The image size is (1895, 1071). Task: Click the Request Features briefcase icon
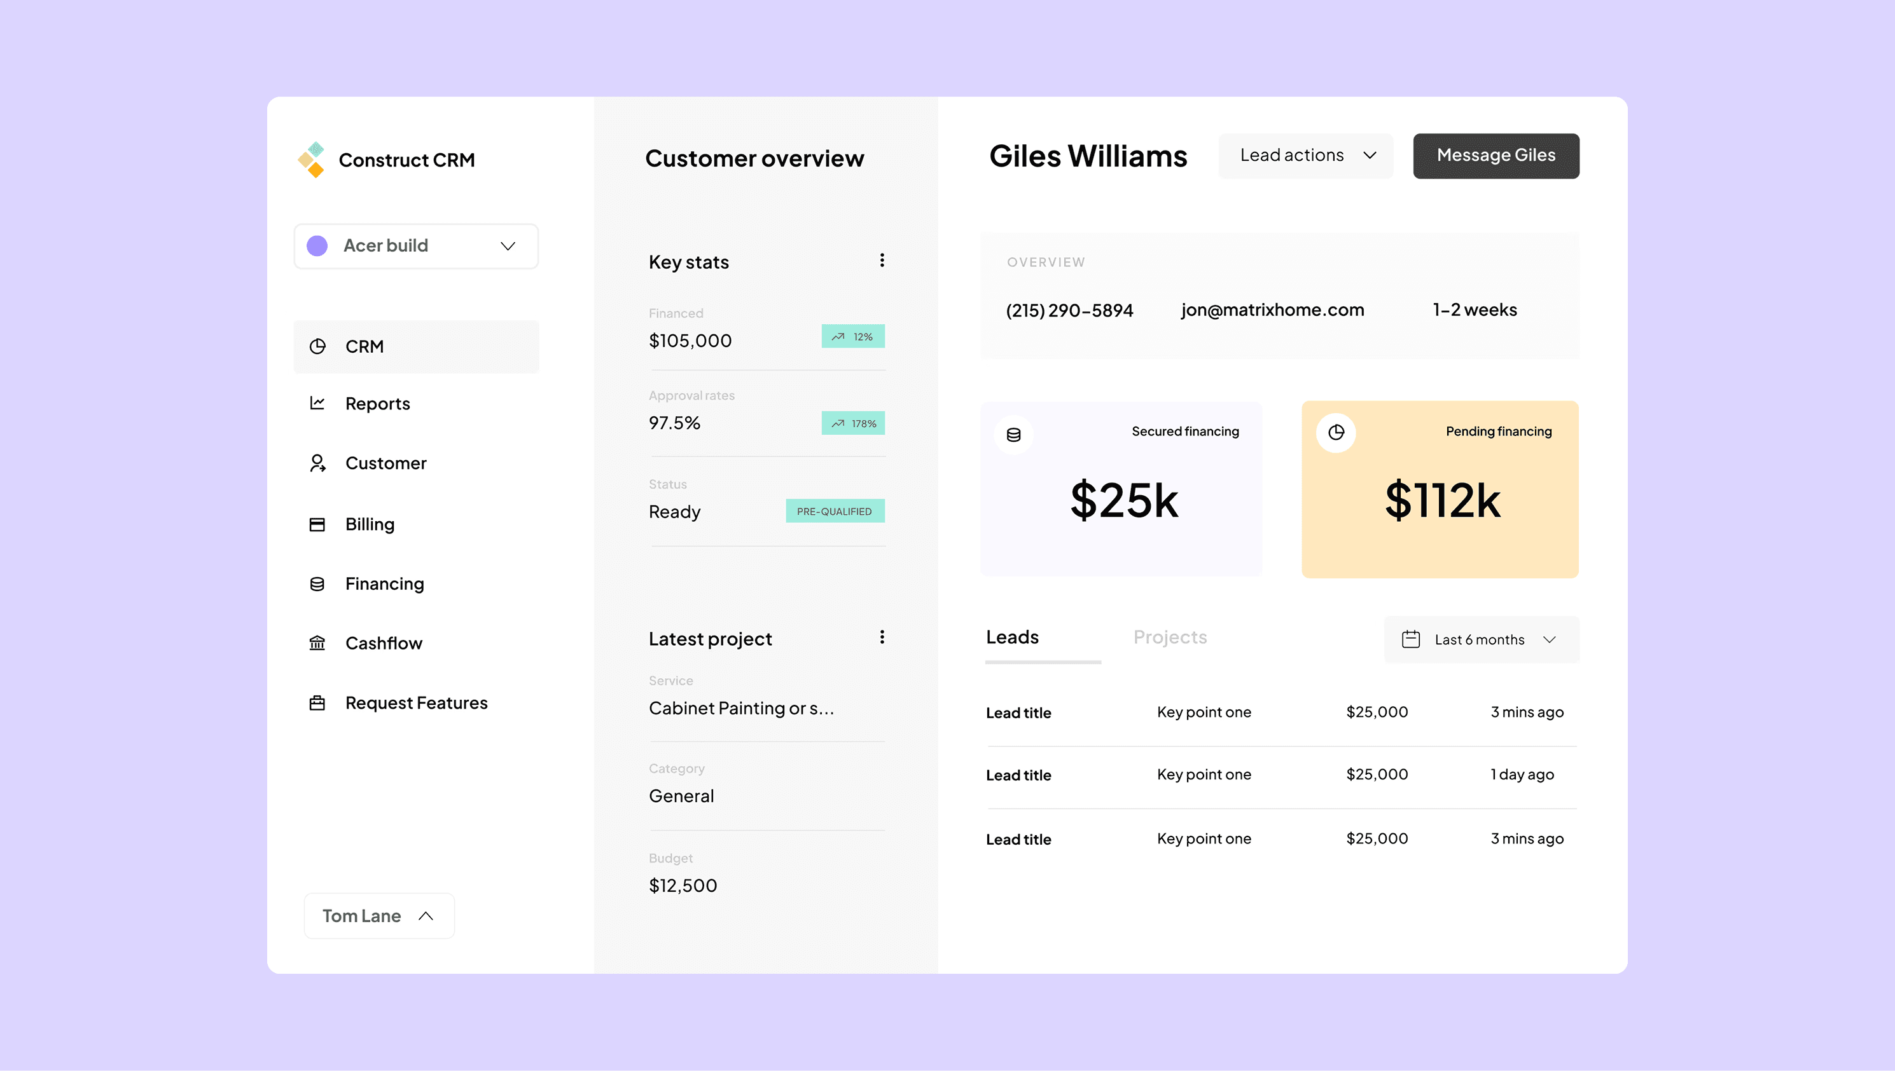(x=317, y=703)
